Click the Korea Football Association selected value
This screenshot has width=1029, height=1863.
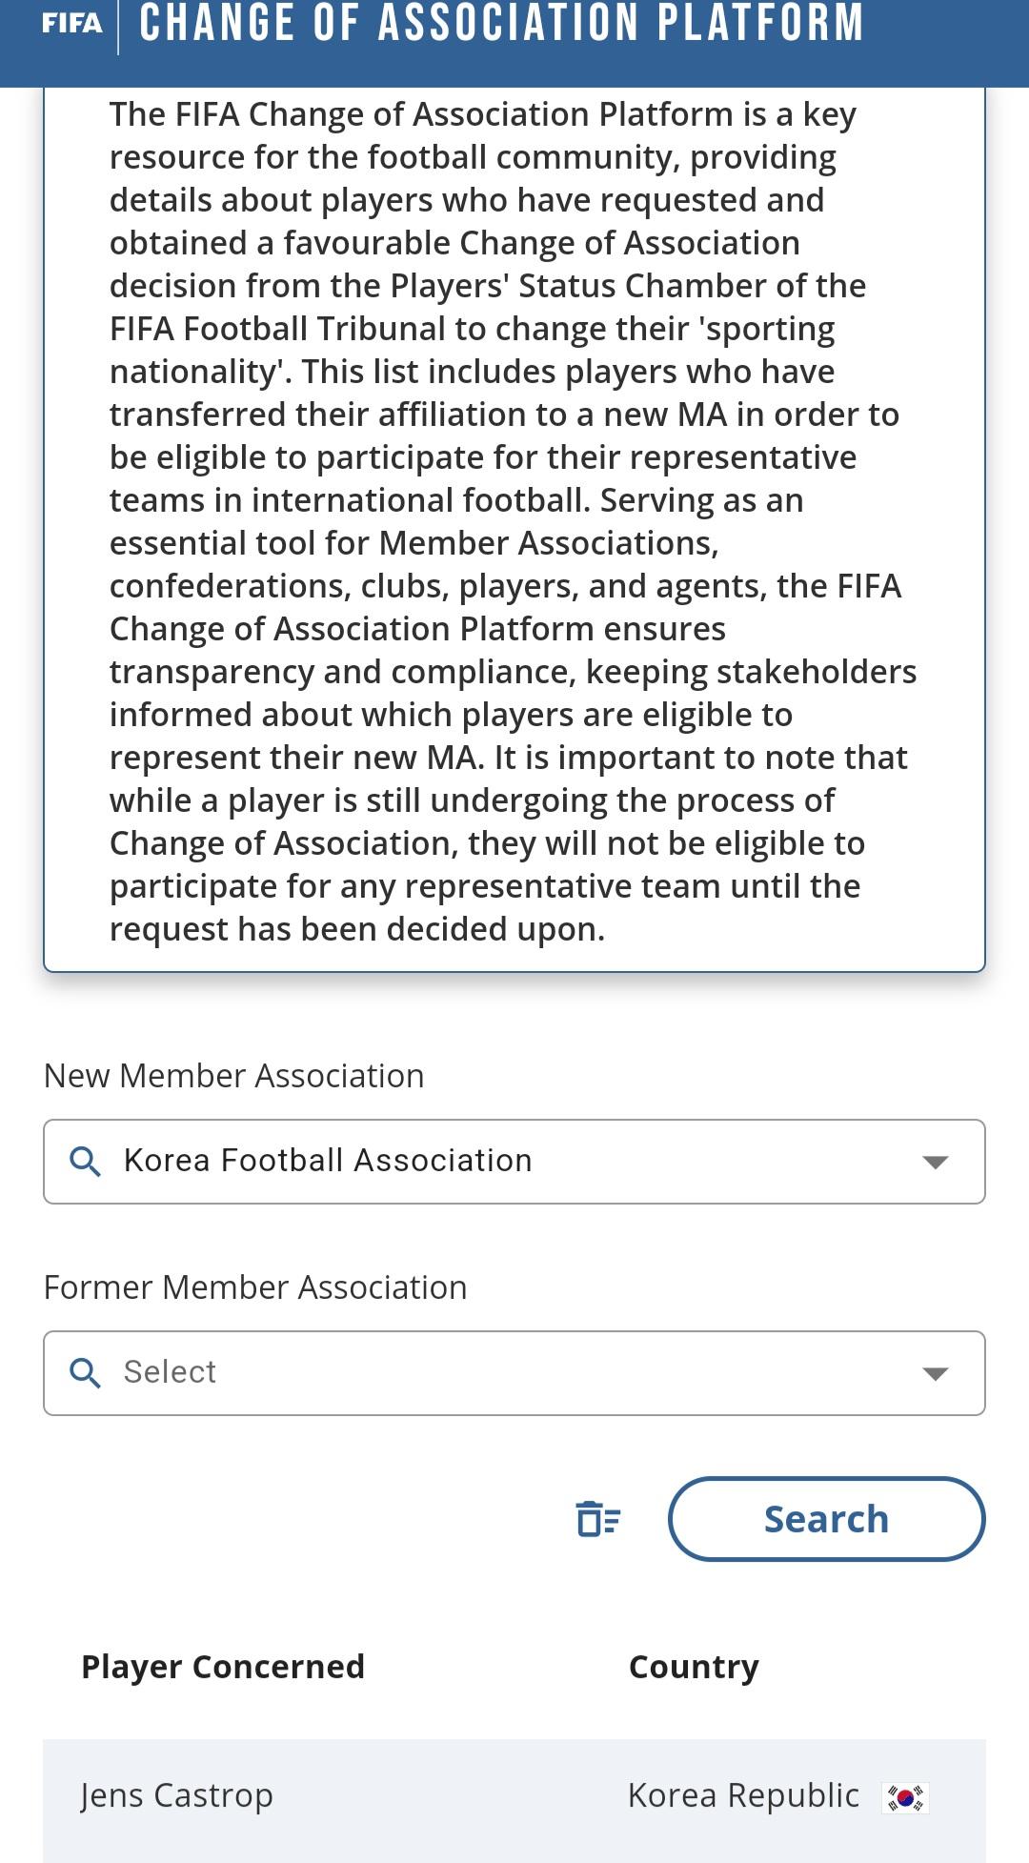point(328,1161)
